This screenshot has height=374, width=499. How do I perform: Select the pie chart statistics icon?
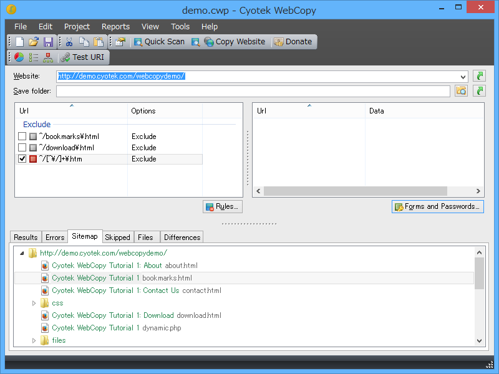click(19, 57)
